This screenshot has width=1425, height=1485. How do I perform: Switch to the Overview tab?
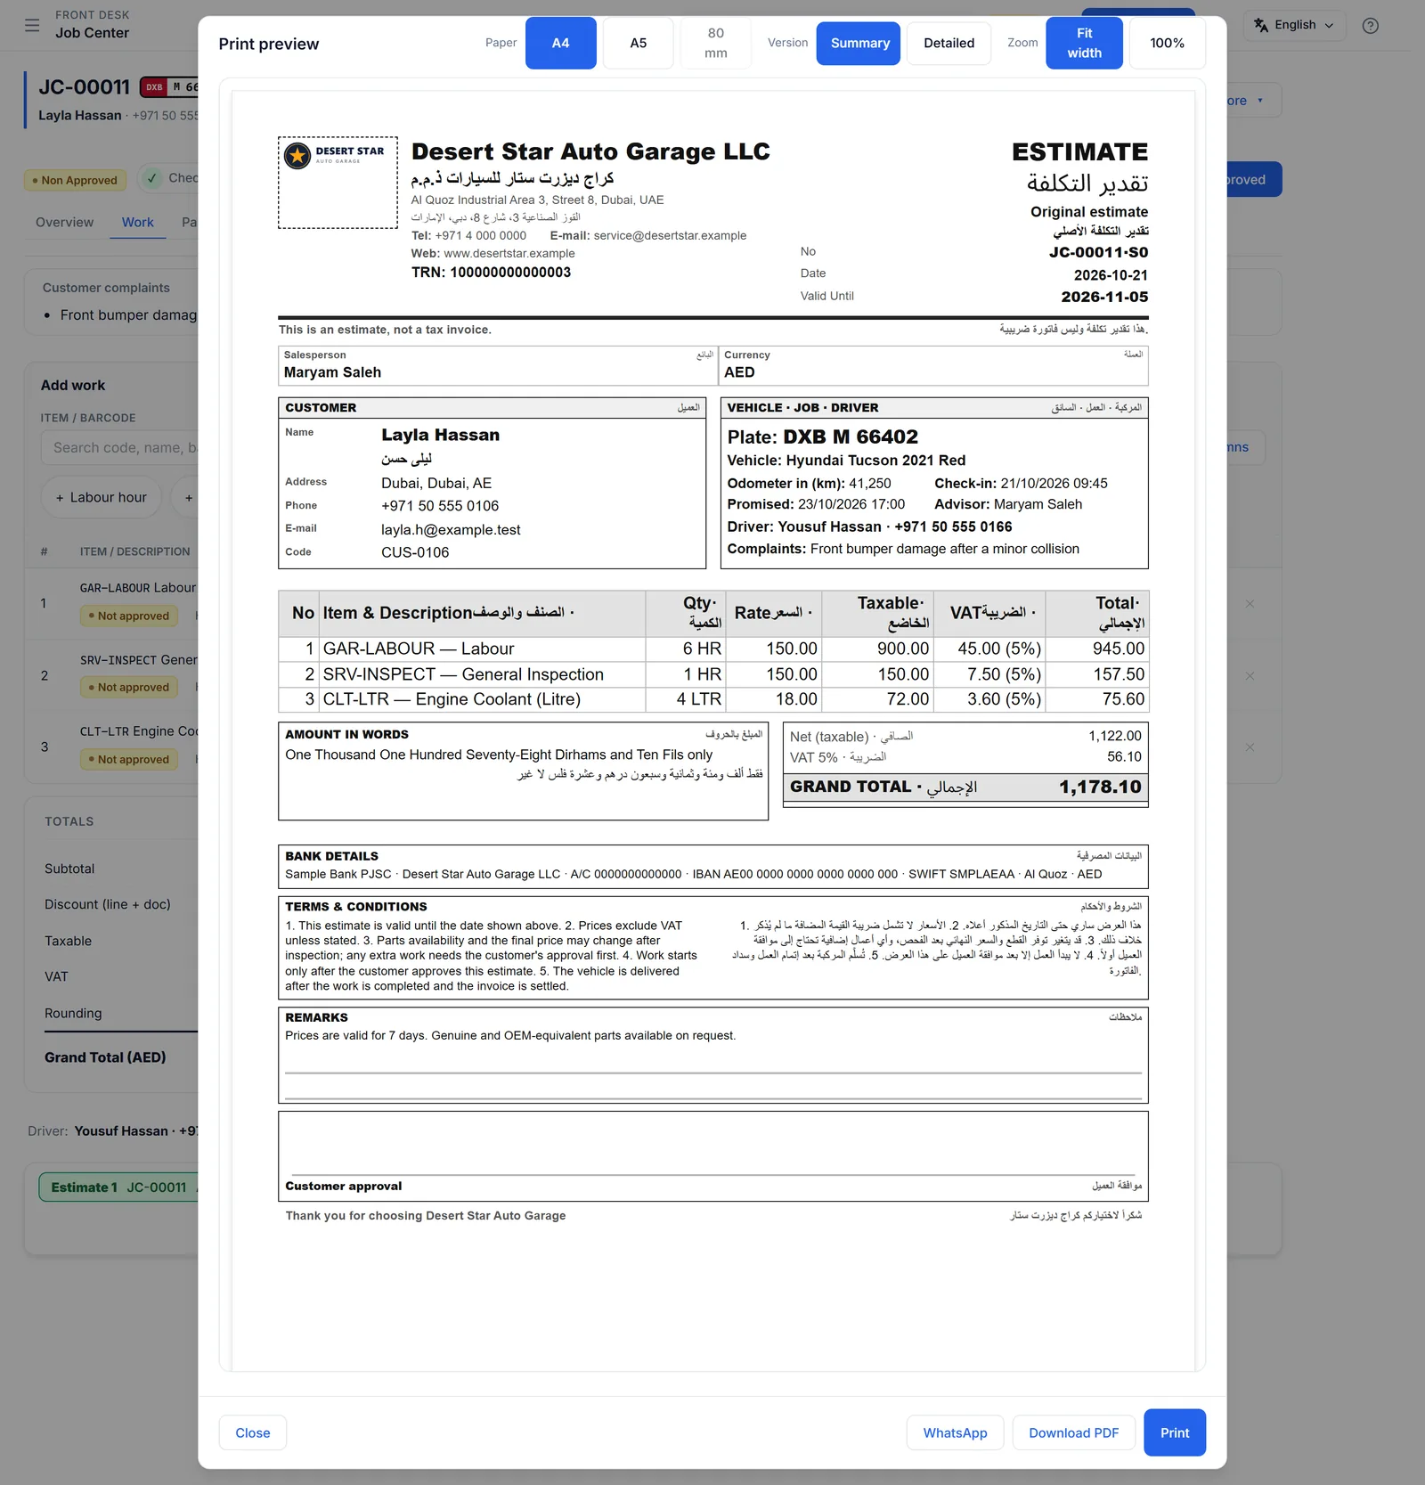64,222
